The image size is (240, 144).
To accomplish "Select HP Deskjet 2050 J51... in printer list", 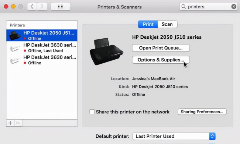I will pyautogui.click(x=42, y=35).
